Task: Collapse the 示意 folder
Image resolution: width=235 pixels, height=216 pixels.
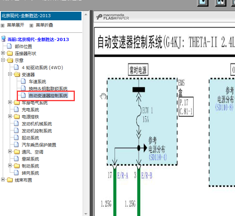Action: [x=3, y=60]
